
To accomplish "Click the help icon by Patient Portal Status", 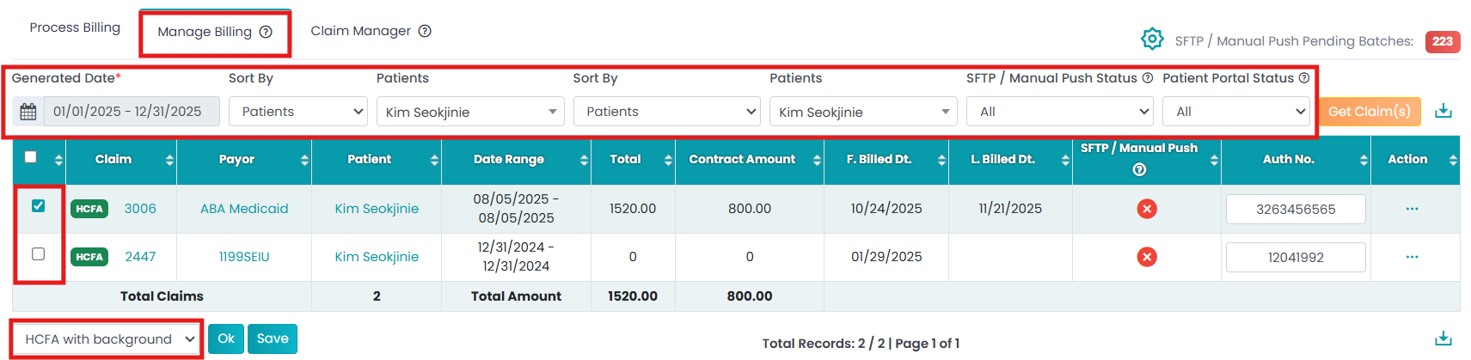I will click(x=1304, y=78).
